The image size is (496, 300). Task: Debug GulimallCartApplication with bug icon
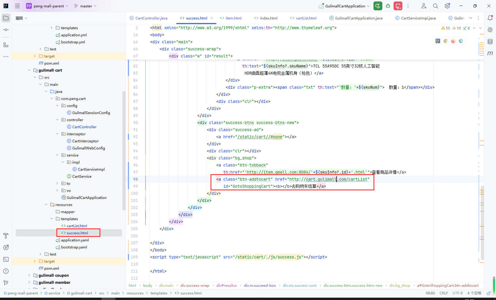pos(388,6)
